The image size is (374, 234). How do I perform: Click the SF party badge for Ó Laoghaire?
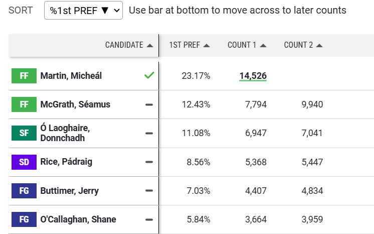24,133
